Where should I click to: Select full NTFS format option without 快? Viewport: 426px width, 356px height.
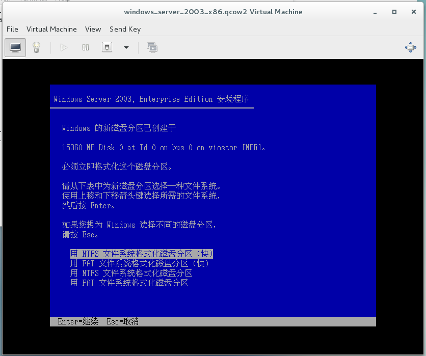[131, 273]
